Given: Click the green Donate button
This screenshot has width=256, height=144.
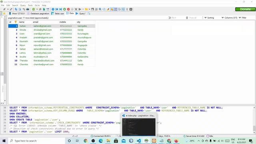Looking at the screenshot, I should 245,9.
